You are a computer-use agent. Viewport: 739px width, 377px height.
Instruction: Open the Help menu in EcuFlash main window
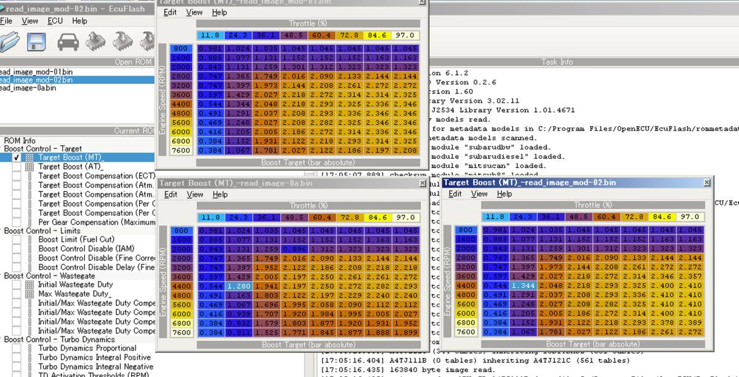[x=79, y=21]
